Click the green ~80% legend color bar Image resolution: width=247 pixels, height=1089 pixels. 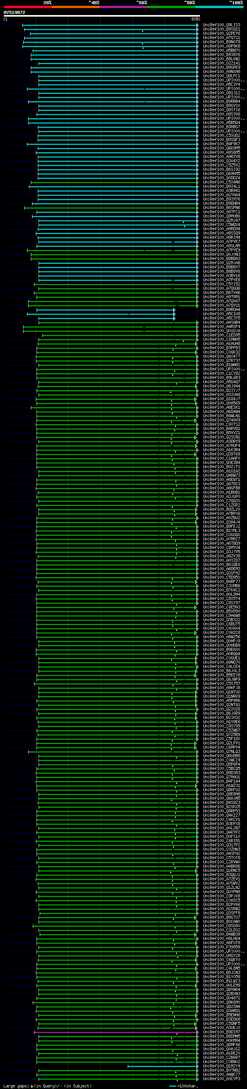point(171,7)
